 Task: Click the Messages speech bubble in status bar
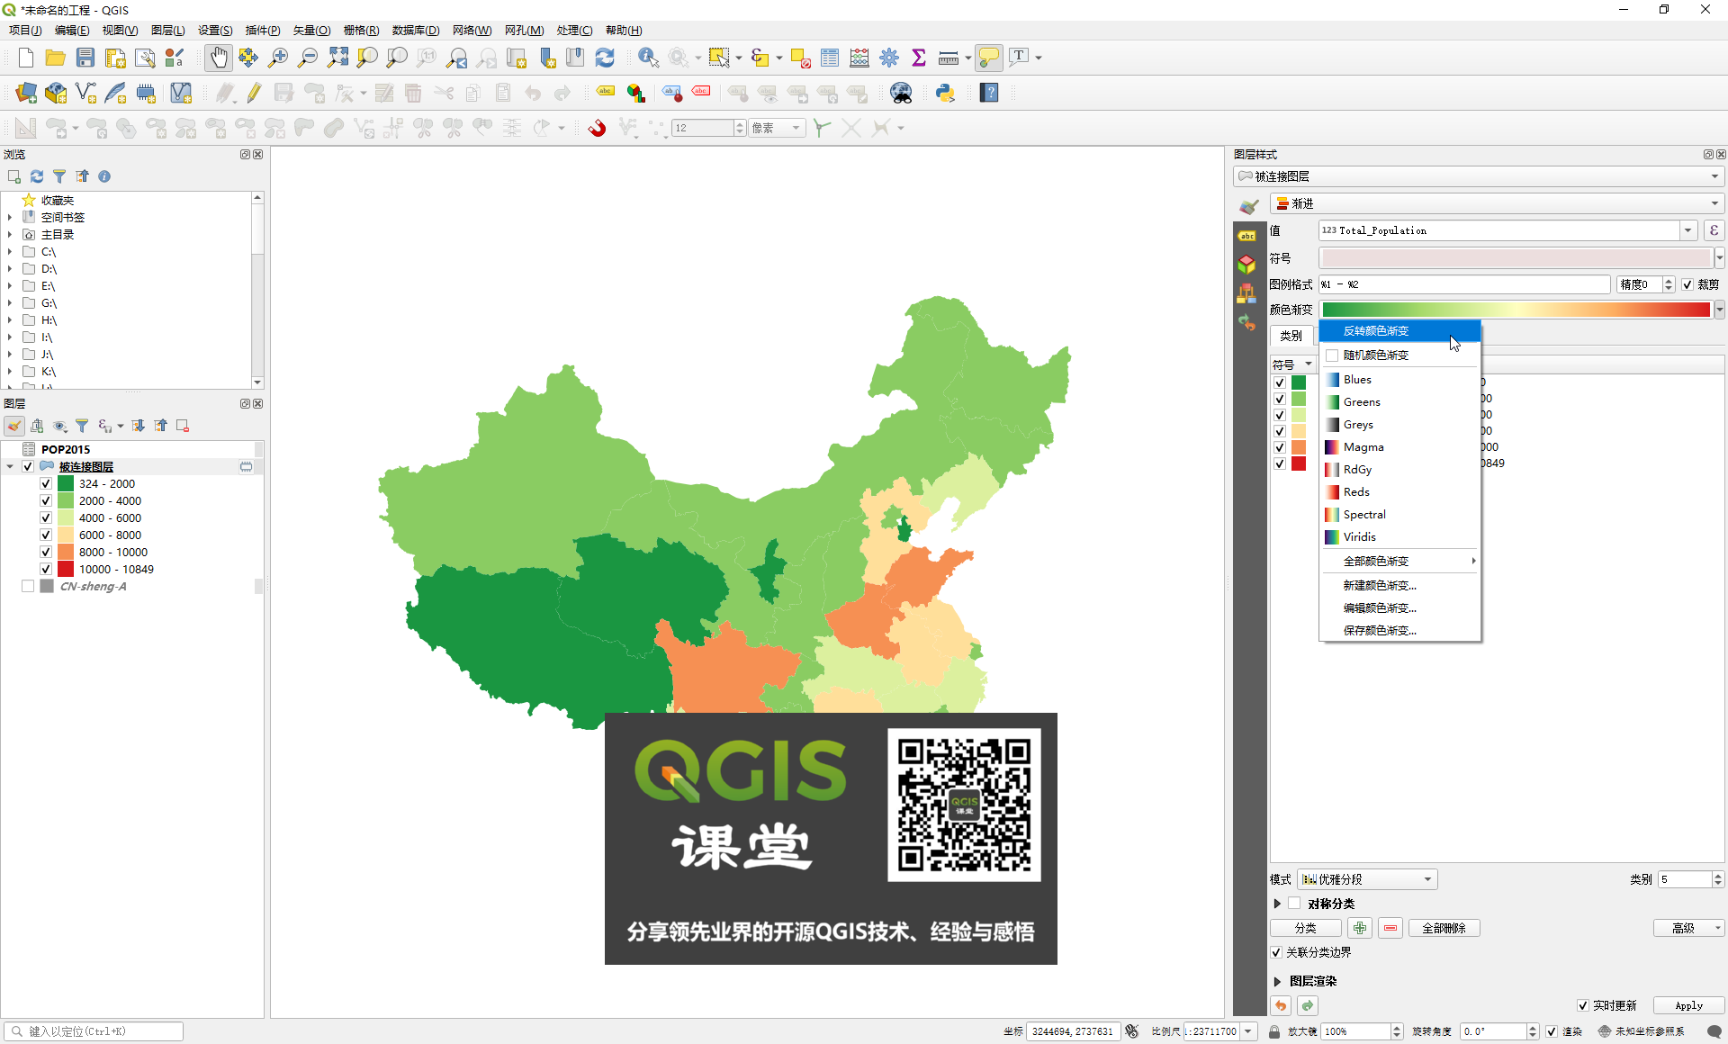click(1714, 1031)
